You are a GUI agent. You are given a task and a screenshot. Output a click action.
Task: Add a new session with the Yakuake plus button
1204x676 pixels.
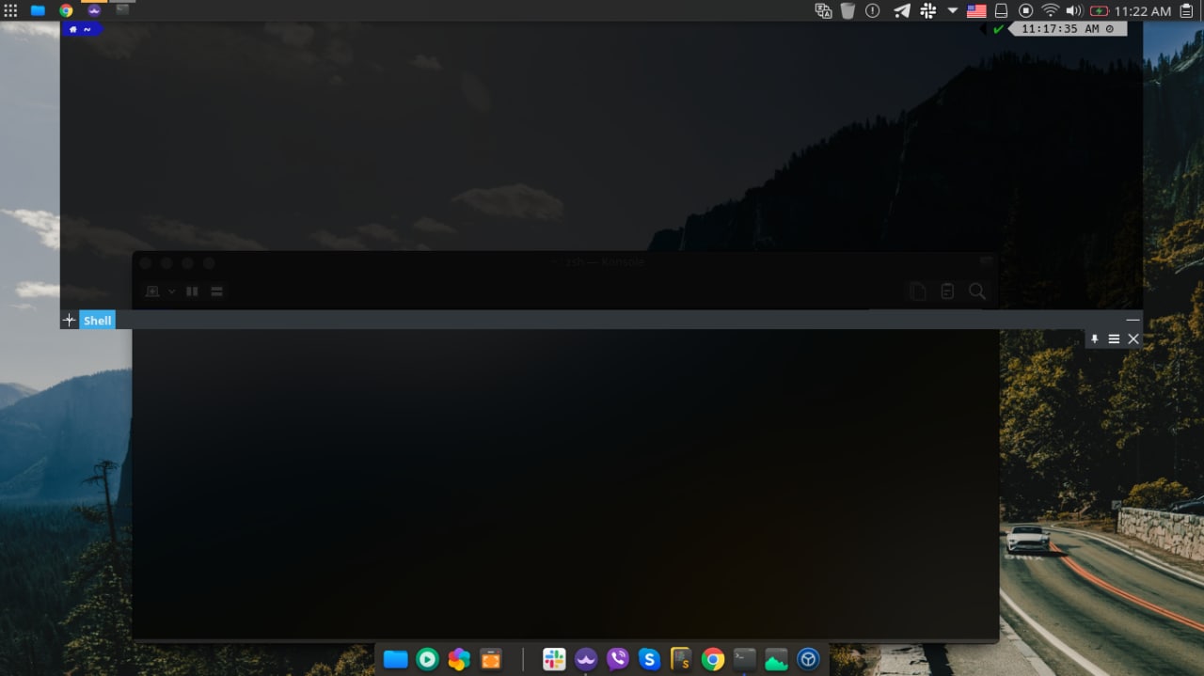[x=69, y=321]
